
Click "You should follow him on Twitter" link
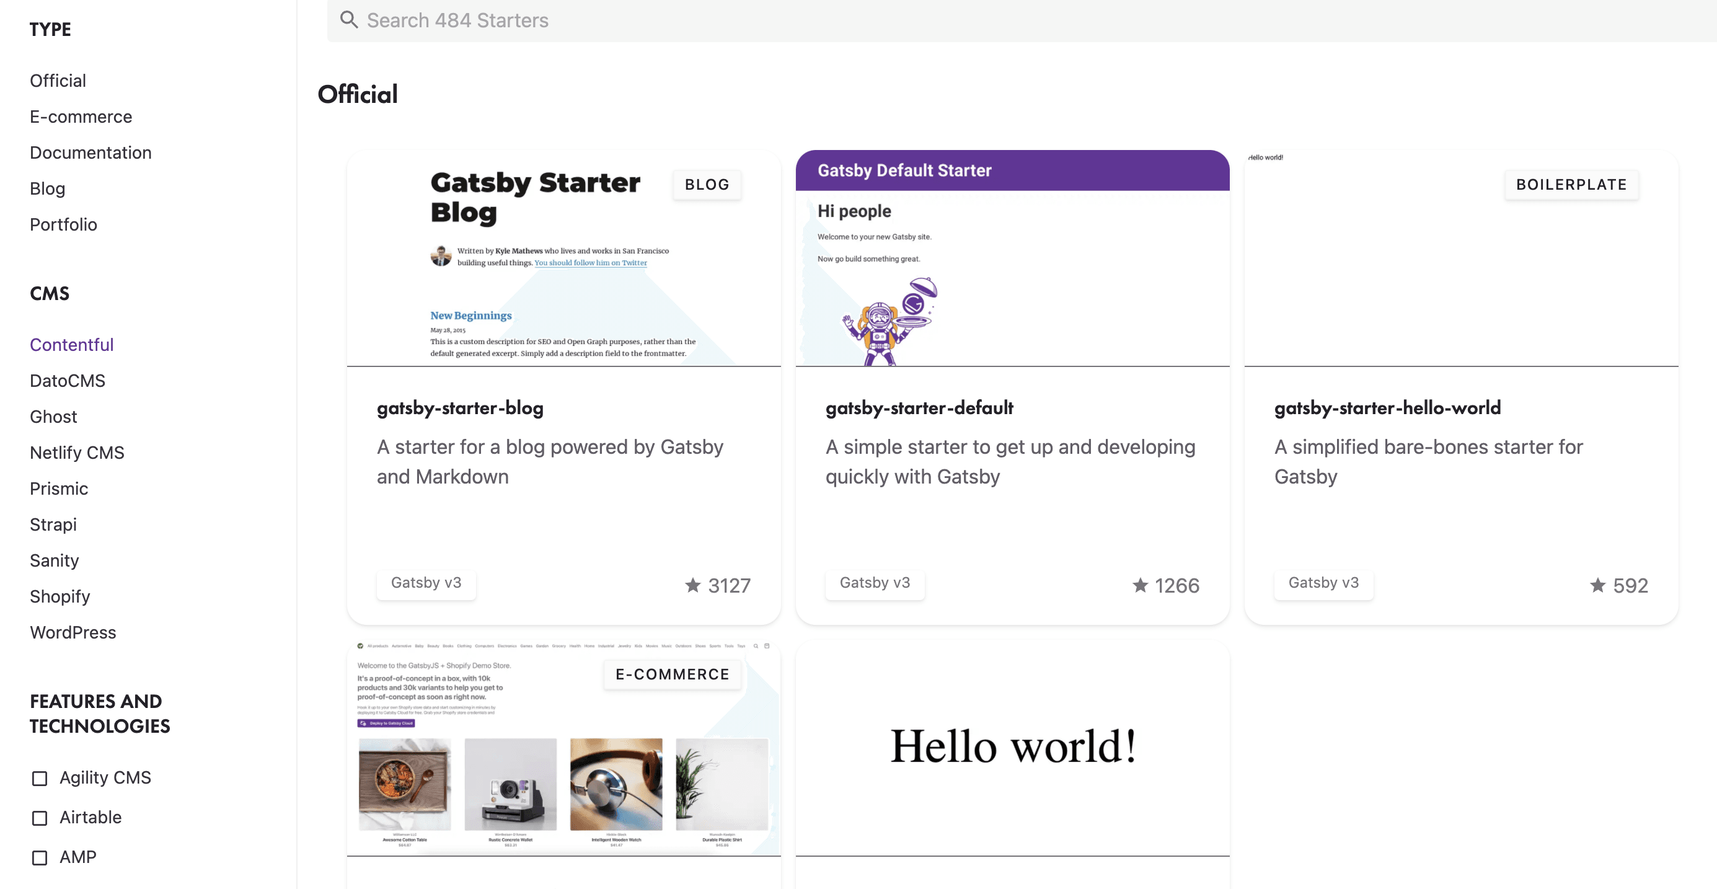point(591,263)
